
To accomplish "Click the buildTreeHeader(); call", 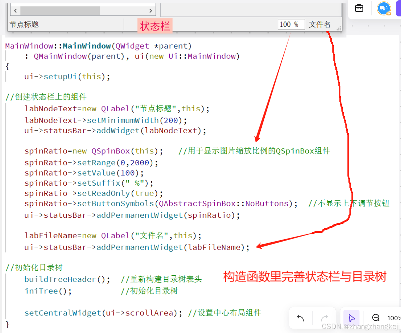I will point(67,279).
